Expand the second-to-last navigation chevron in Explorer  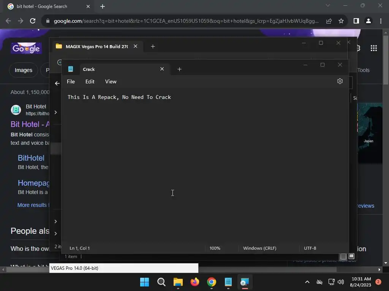(x=55, y=221)
